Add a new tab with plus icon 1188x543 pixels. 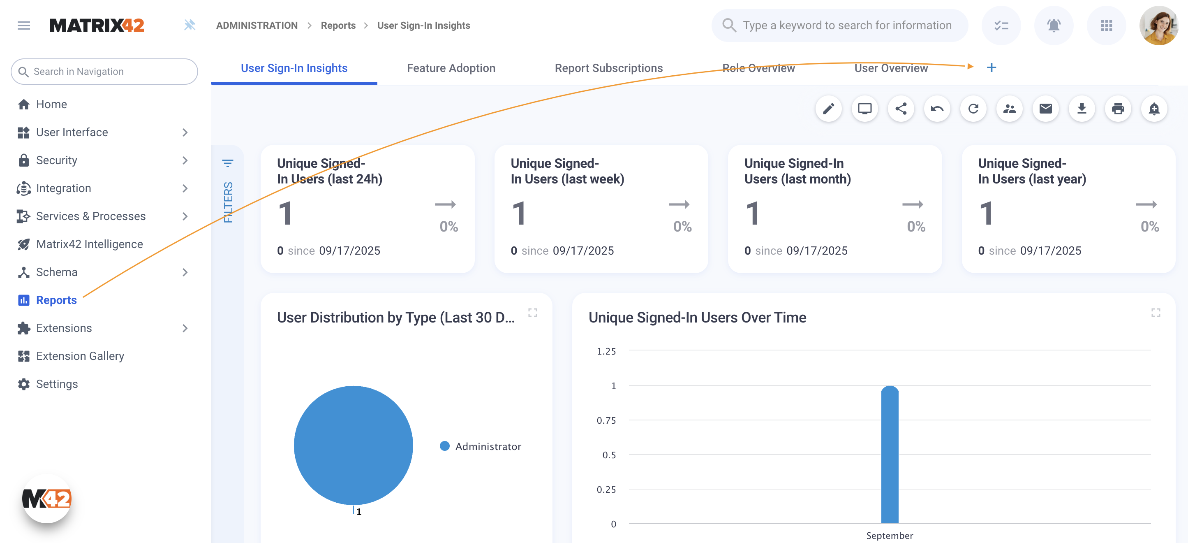point(991,67)
